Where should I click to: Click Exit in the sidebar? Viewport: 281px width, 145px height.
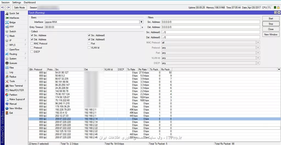coord(11,113)
